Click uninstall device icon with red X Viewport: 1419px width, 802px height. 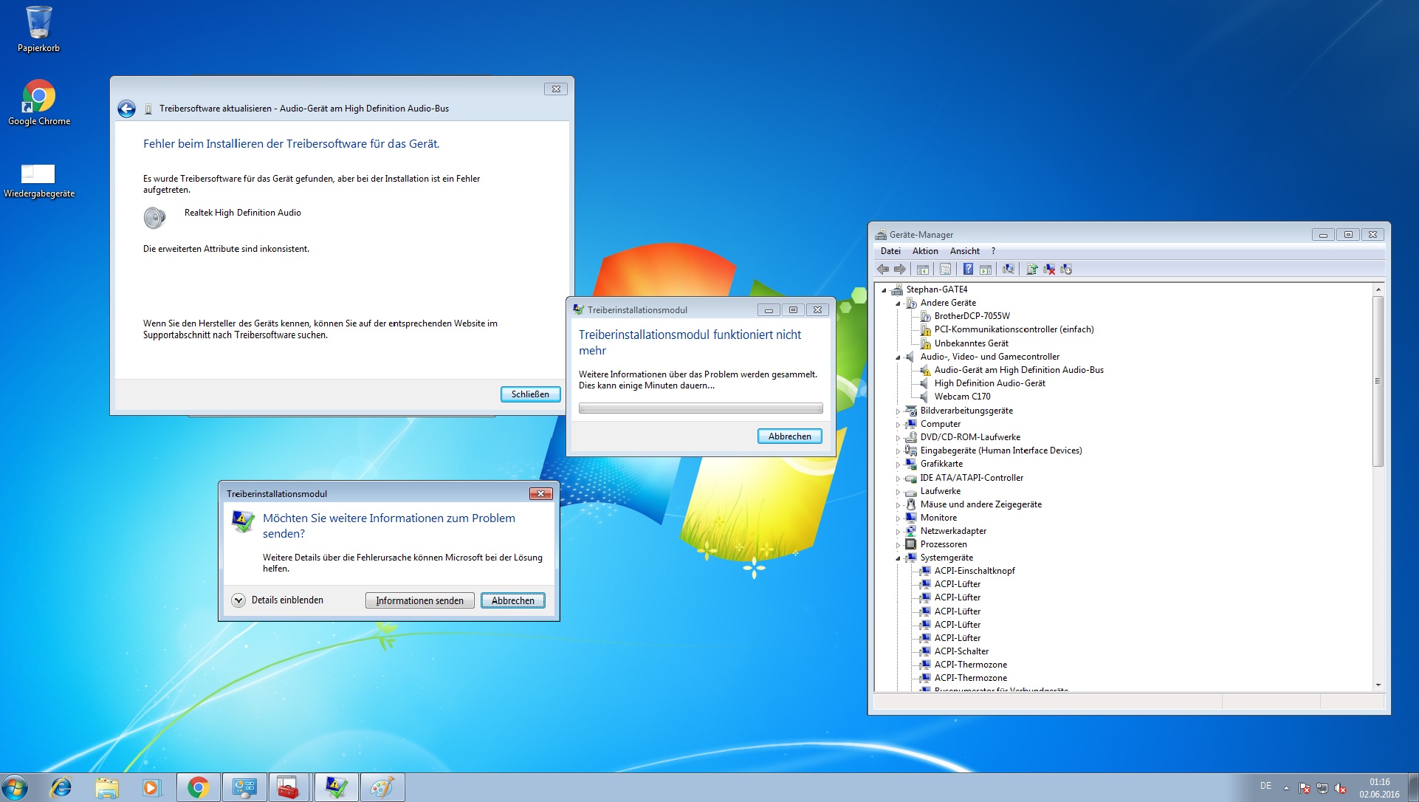(x=1049, y=270)
